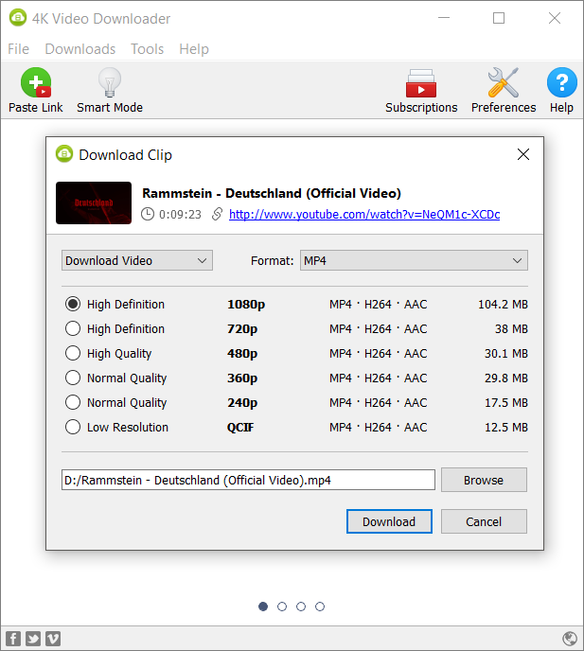Open Preferences tools icon

pos(503,82)
